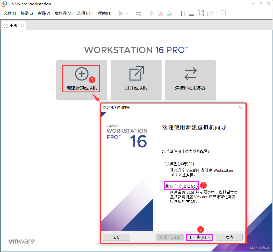Image resolution: width=273 pixels, height=252 pixels.
Task: Toggle the thumbnail bar view icon
Action: point(191,14)
